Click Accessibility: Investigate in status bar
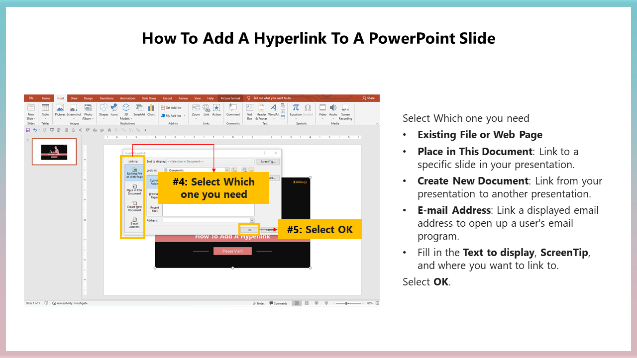Viewport: 637px width, 358px height. coord(69,303)
